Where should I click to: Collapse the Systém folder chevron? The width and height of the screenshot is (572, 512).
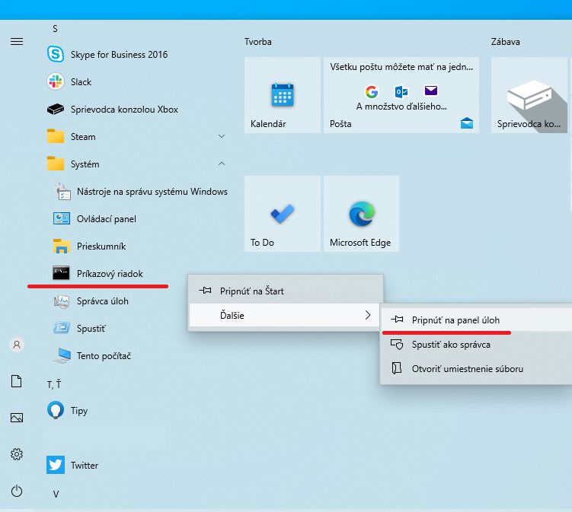pyautogui.click(x=222, y=164)
